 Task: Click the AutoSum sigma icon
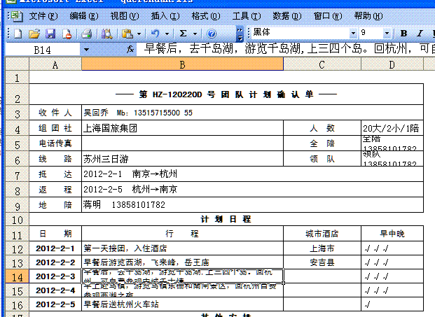pos(183,34)
